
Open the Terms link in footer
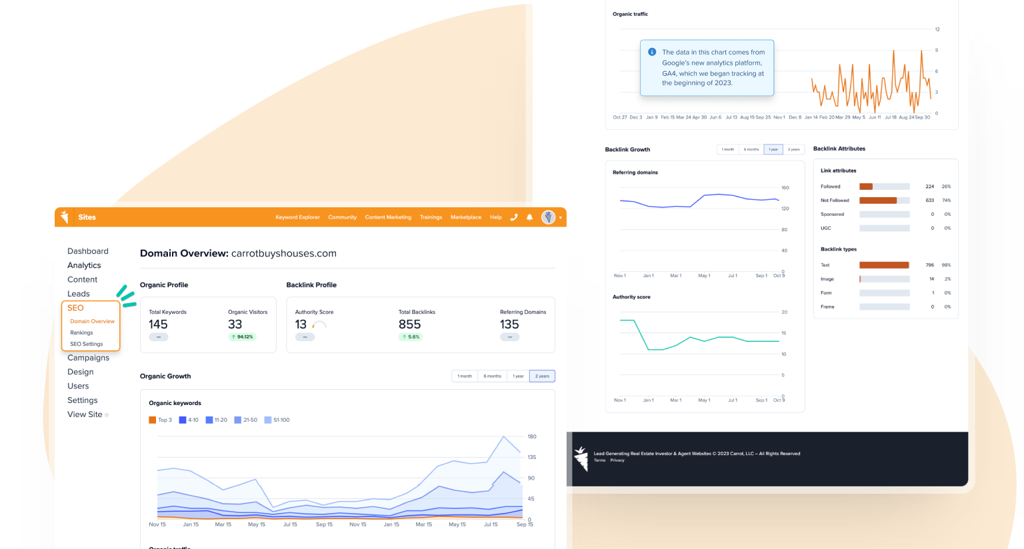[x=600, y=460]
